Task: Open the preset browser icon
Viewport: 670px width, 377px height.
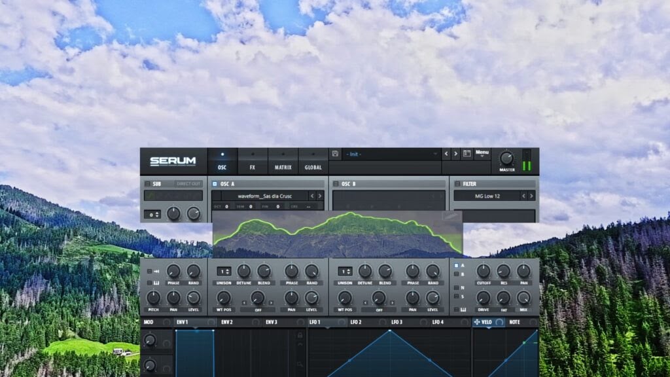Action: click(x=467, y=154)
